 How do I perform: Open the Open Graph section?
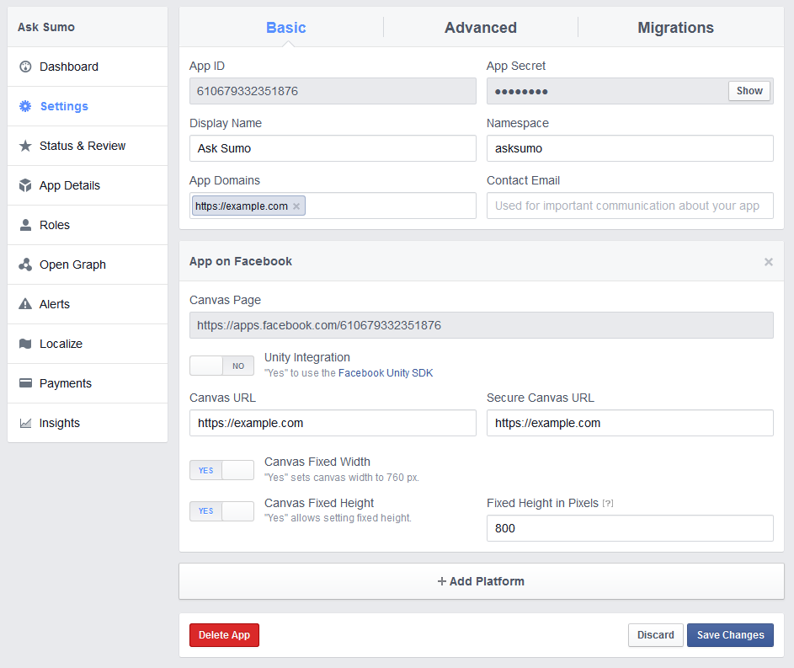point(88,265)
